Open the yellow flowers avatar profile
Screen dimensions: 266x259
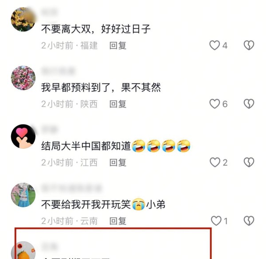[x=23, y=19]
